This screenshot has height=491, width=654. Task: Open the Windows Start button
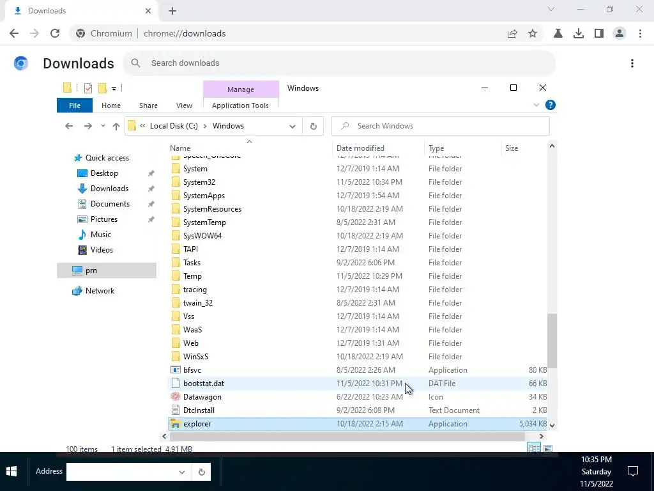(11, 471)
